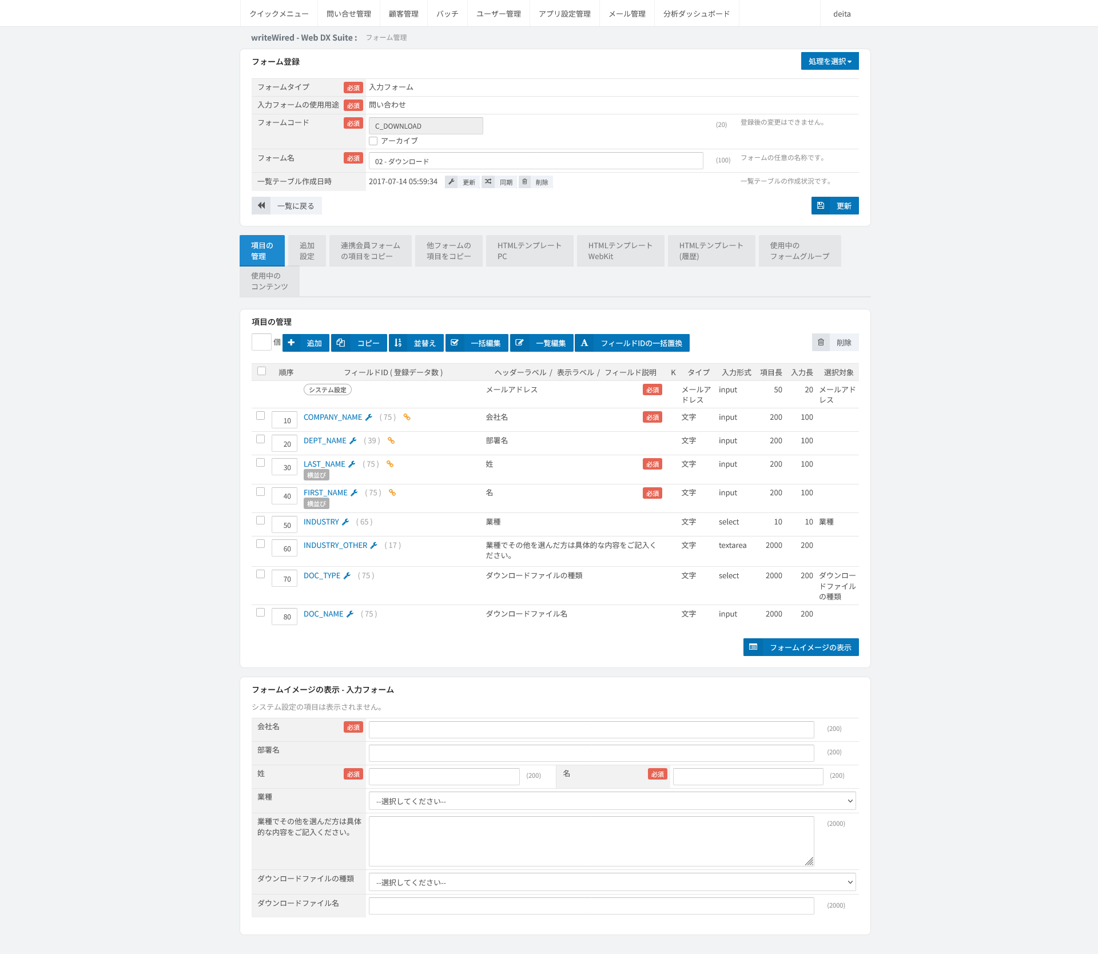Switch to the HTMLテンプレート PC tab
Image resolution: width=1098 pixels, height=954 pixels.
pos(530,251)
